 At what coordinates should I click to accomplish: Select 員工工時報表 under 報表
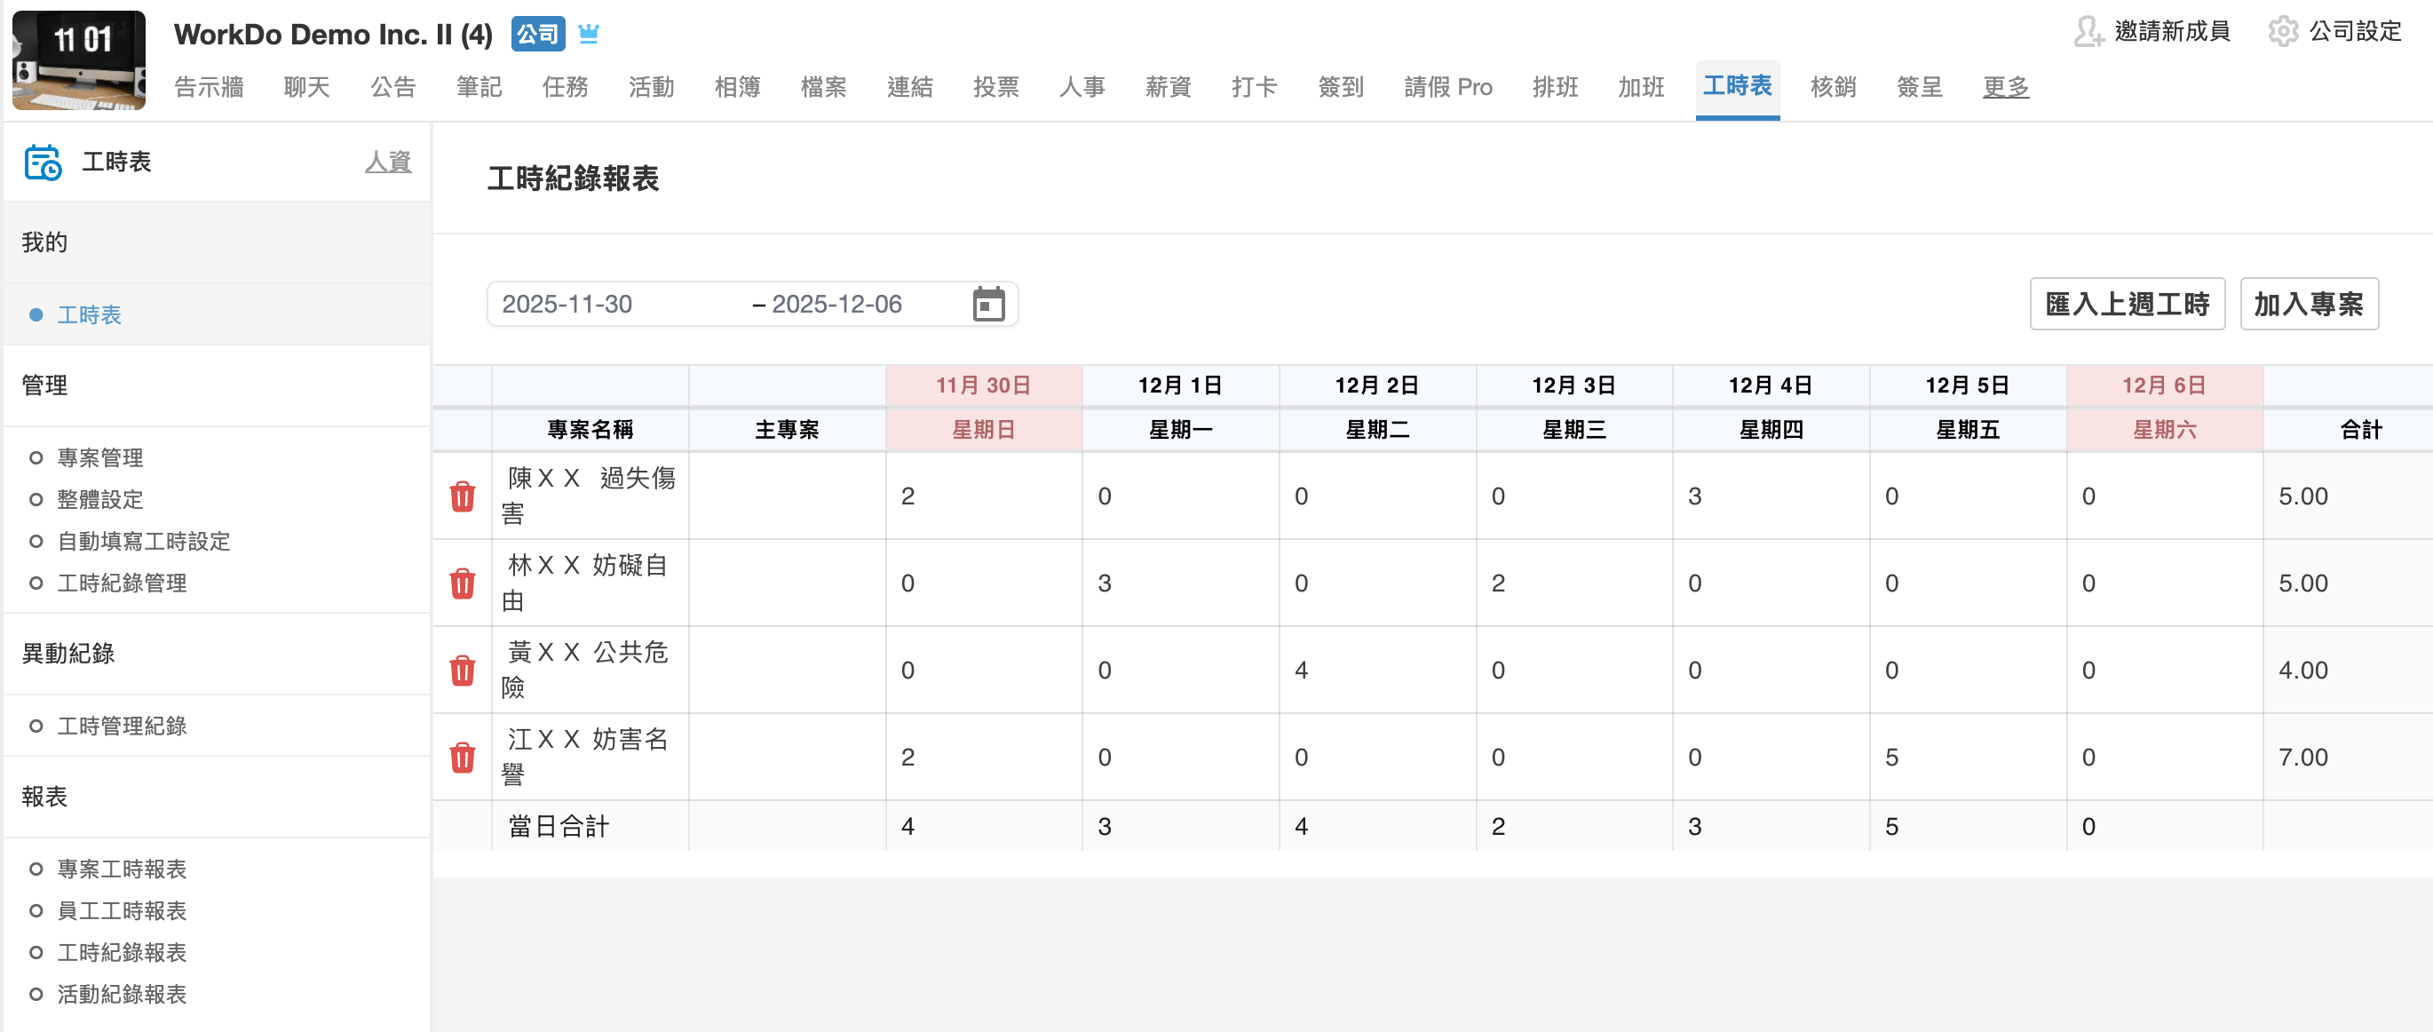tap(122, 911)
